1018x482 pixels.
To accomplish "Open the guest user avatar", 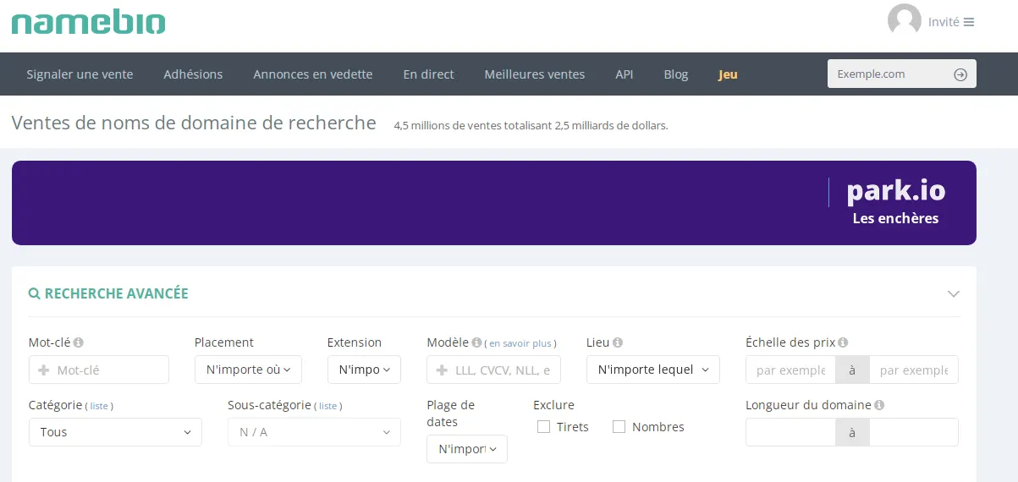I will (904, 21).
